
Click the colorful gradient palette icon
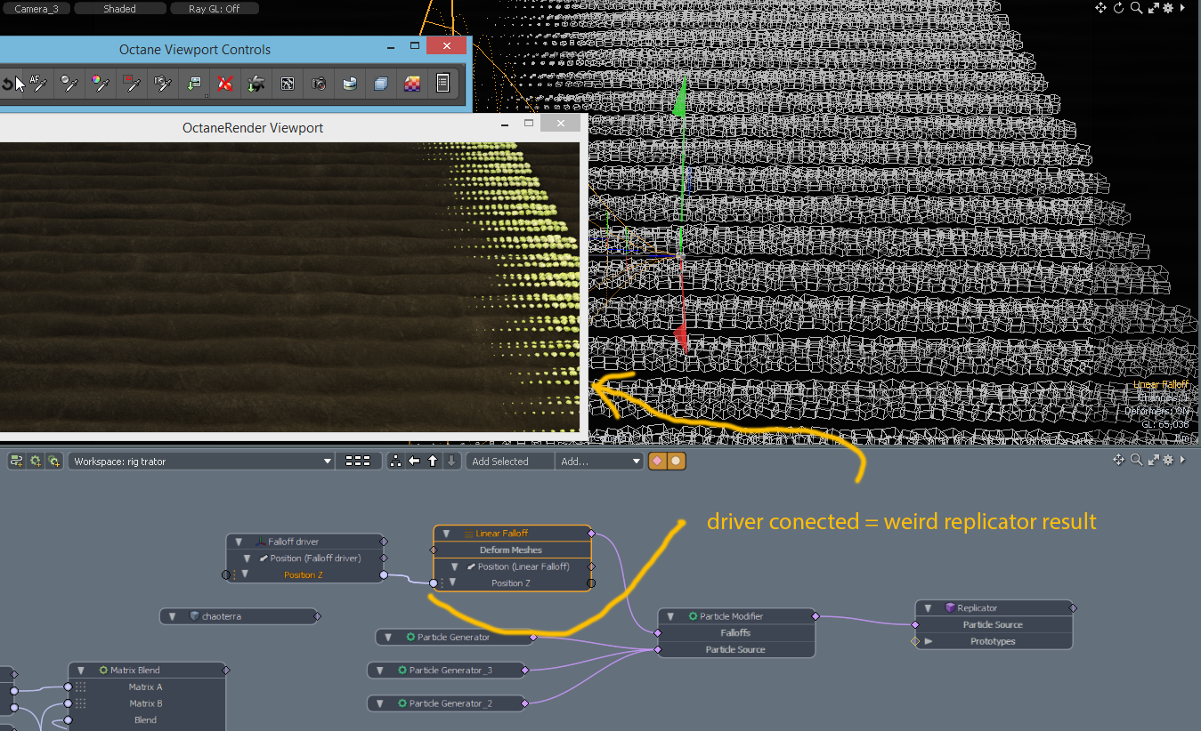[412, 84]
